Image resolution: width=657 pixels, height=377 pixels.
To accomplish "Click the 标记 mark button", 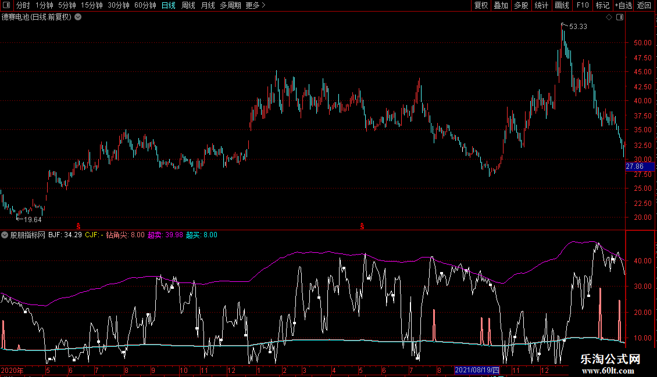I will pos(602,5).
